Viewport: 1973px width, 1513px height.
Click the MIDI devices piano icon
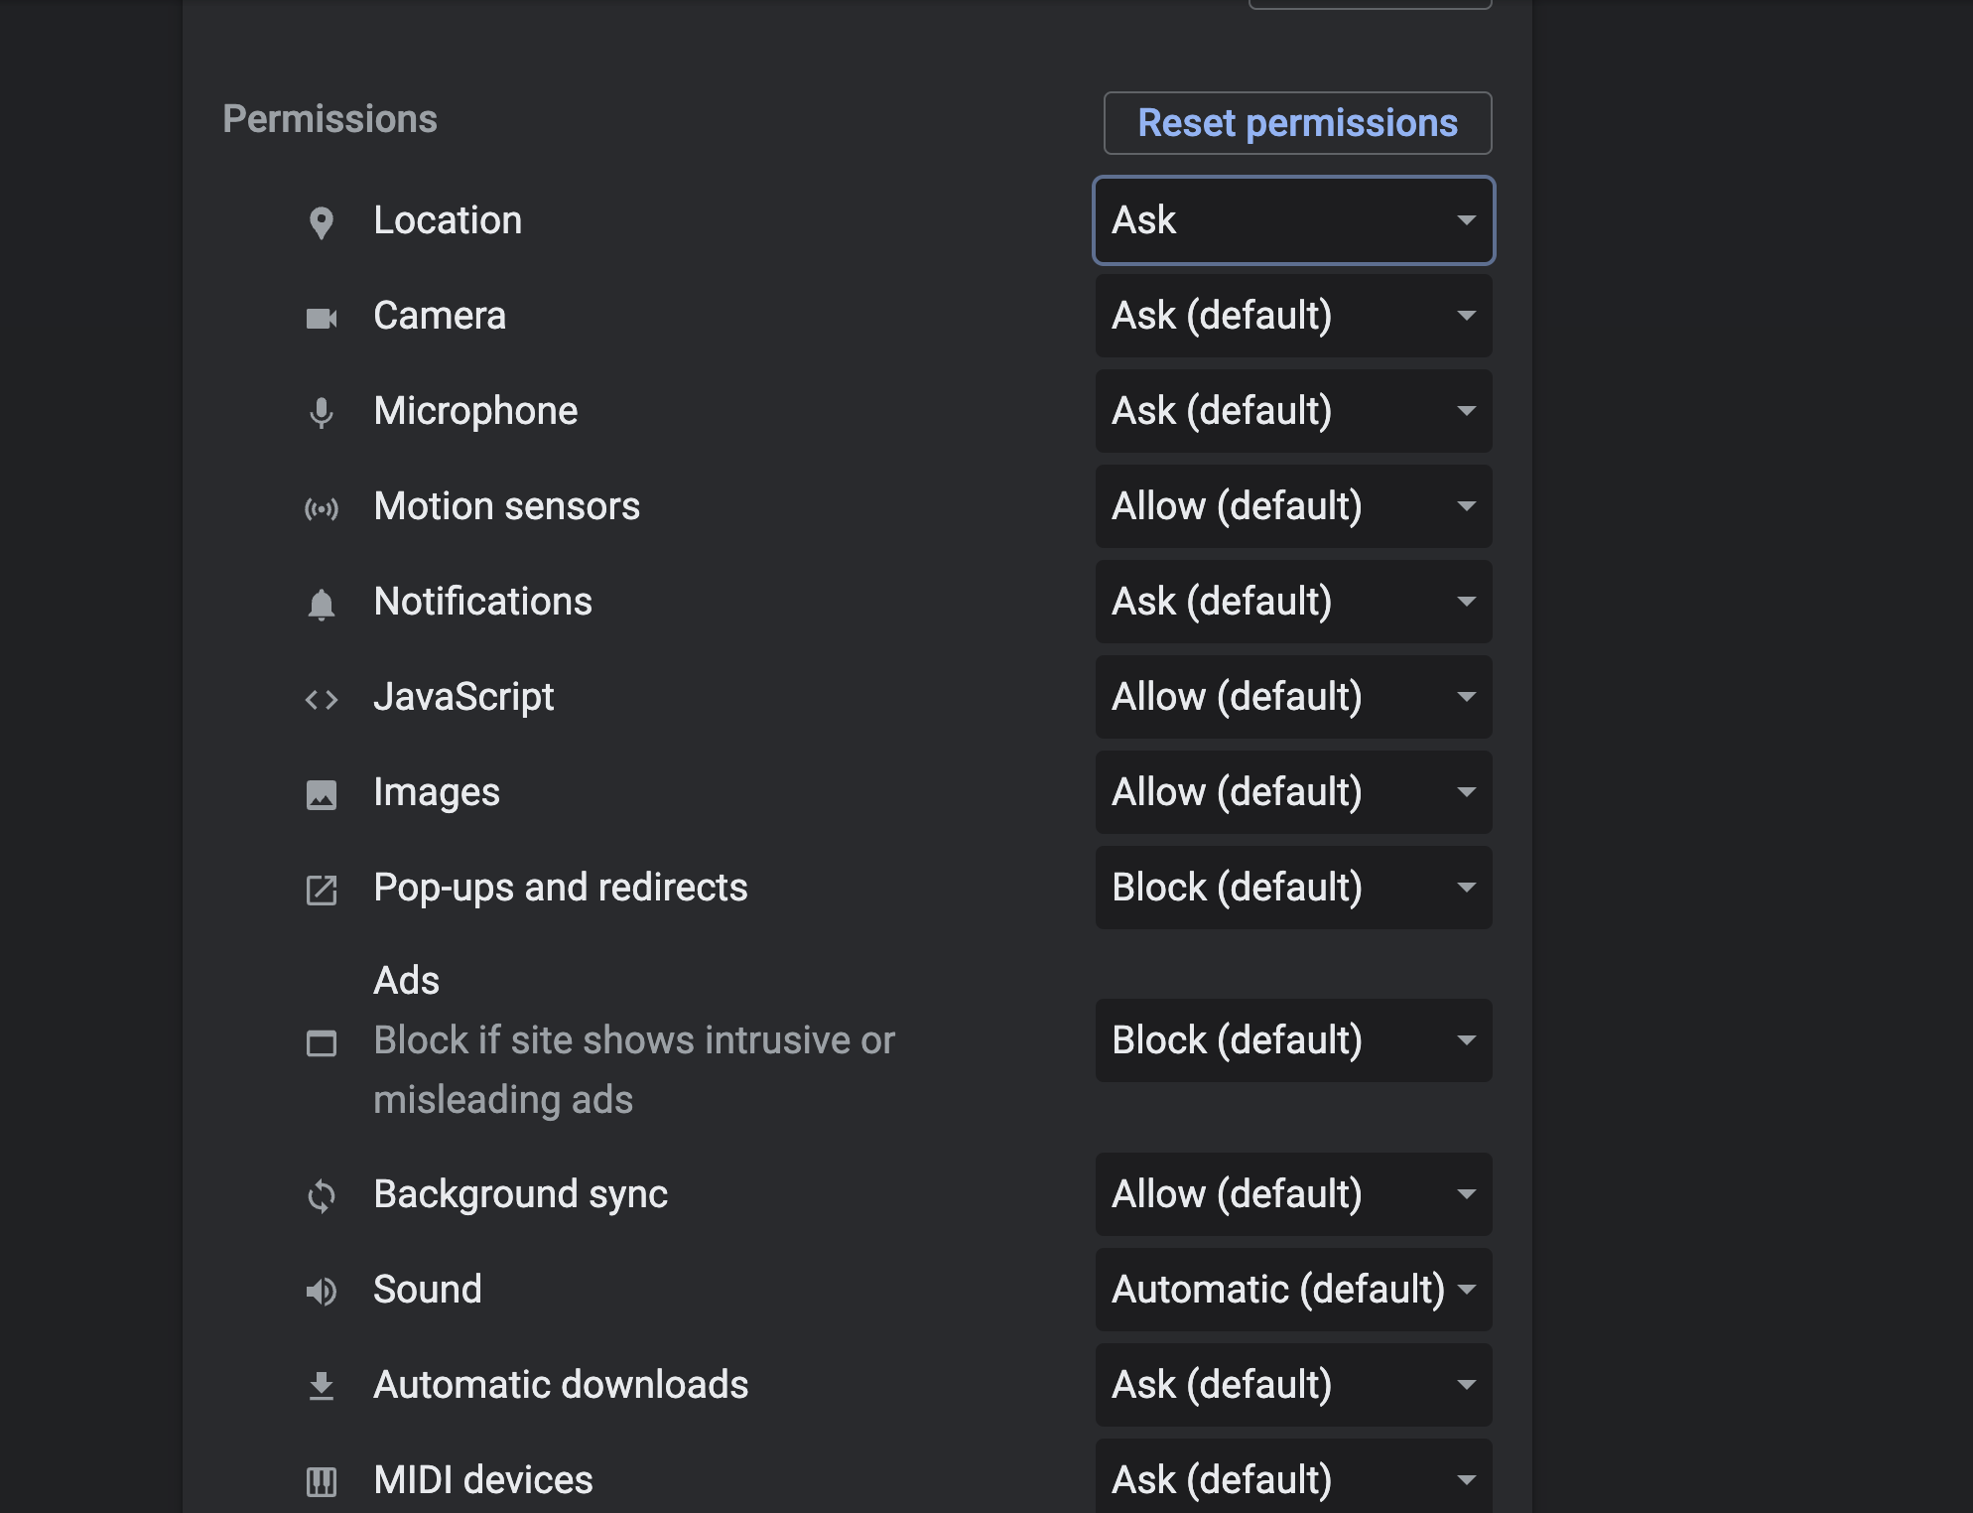coord(321,1481)
